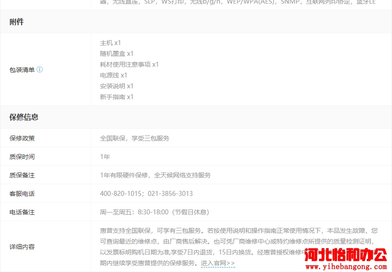Click the 保修政策 row label
This screenshot has width=392, height=272.
pyautogui.click(x=22, y=138)
